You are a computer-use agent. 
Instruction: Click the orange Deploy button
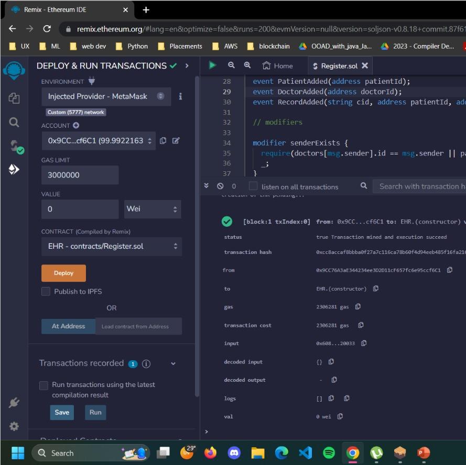click(x=63, y=273)
